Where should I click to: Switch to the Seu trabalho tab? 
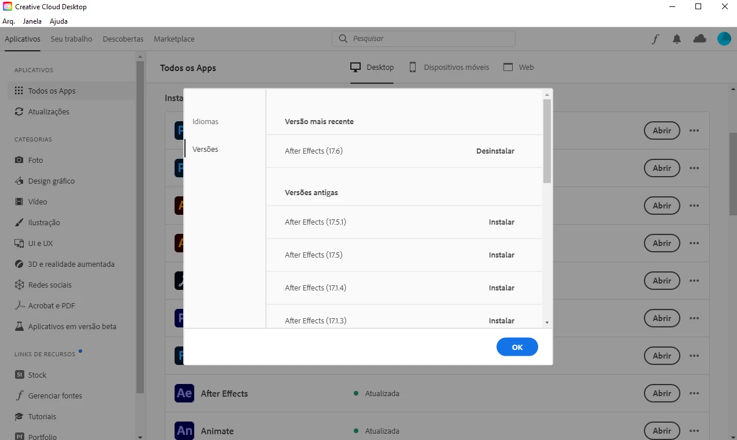point(72,39)
